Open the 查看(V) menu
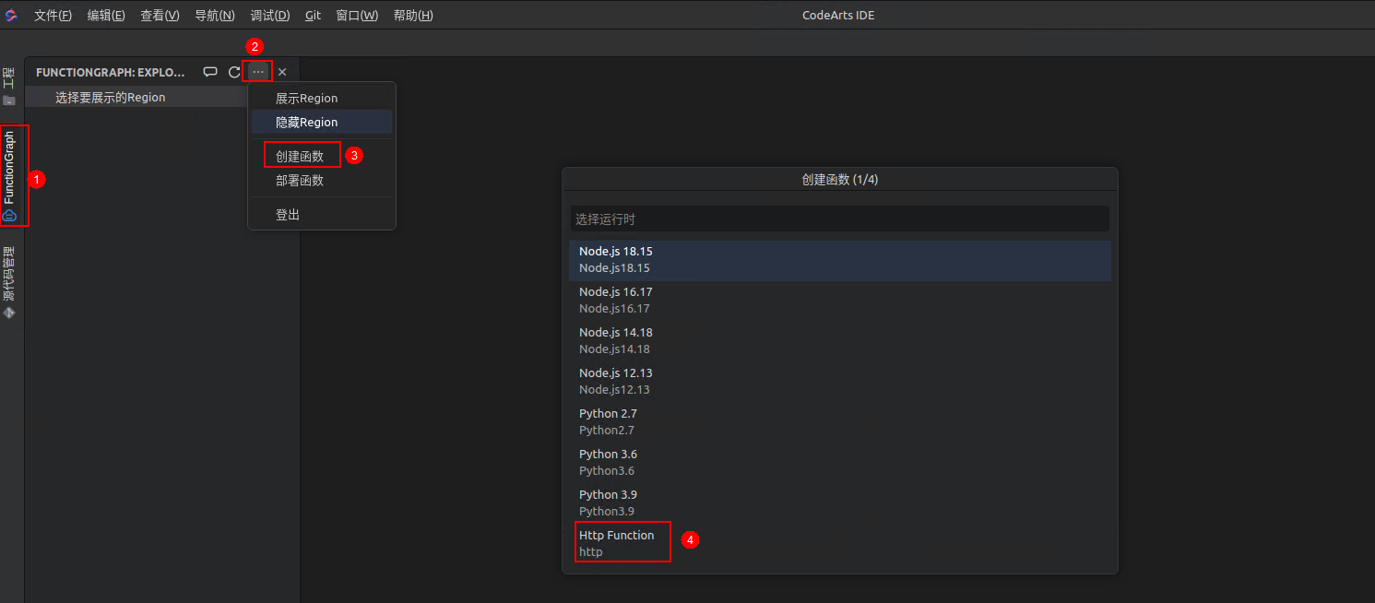 pos(160,16)
